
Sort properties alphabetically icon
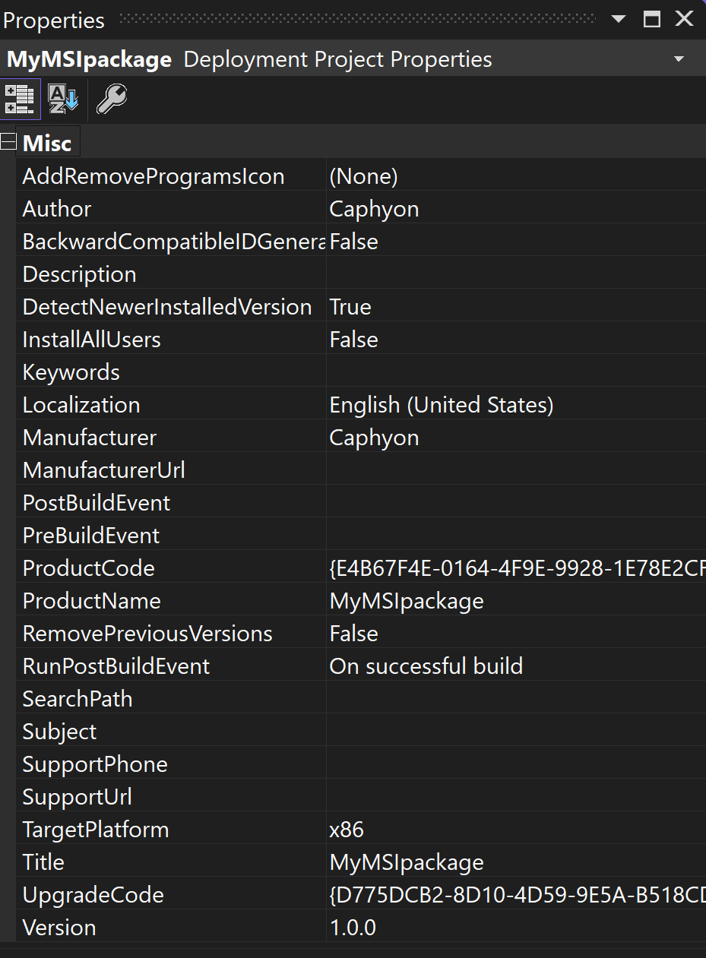pyautogui.click(x=63, y=100)
